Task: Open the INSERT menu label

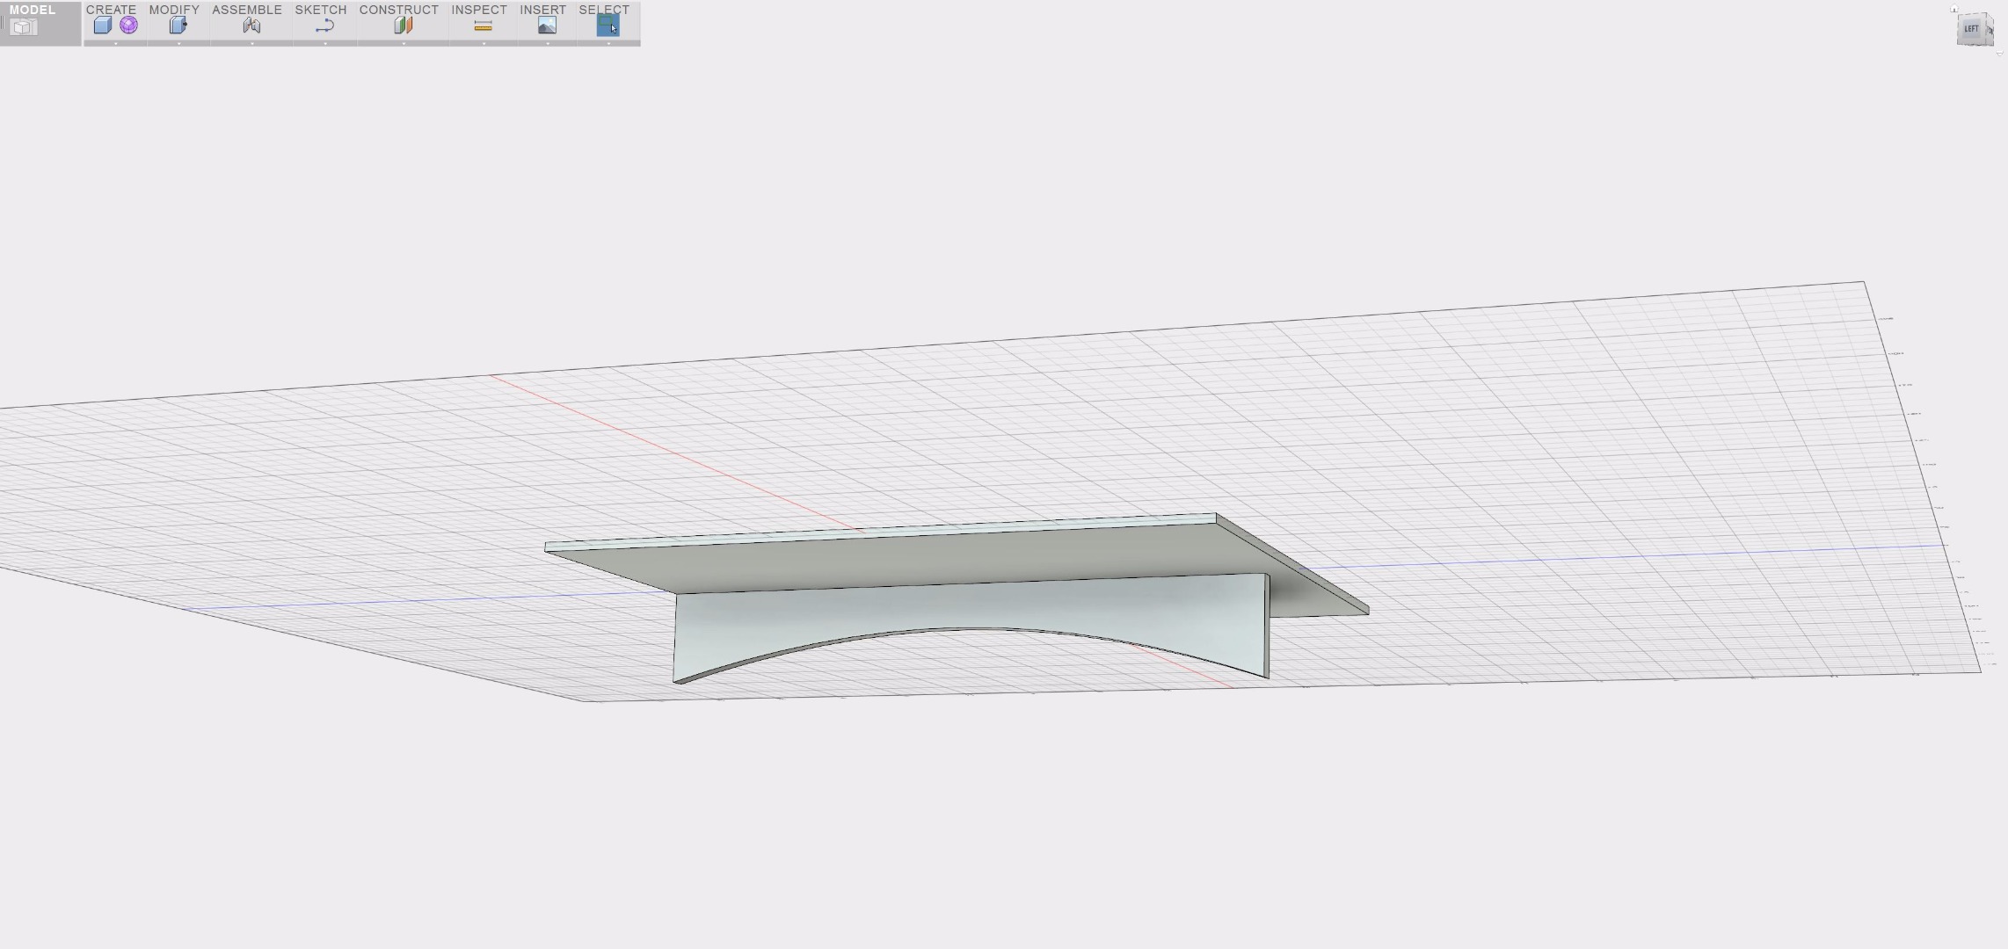Action: pyautogui.click(x=542, y=10)
